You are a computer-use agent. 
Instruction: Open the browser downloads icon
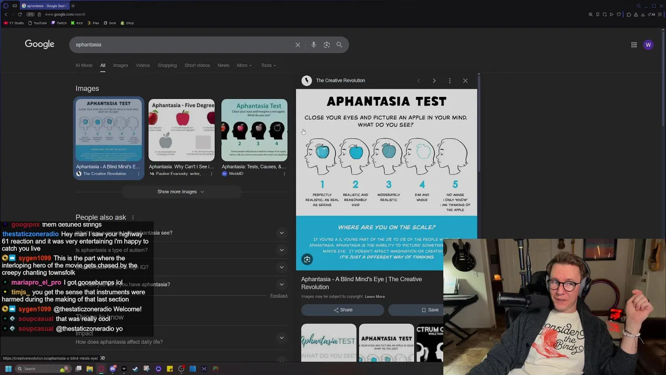(643, 15)
